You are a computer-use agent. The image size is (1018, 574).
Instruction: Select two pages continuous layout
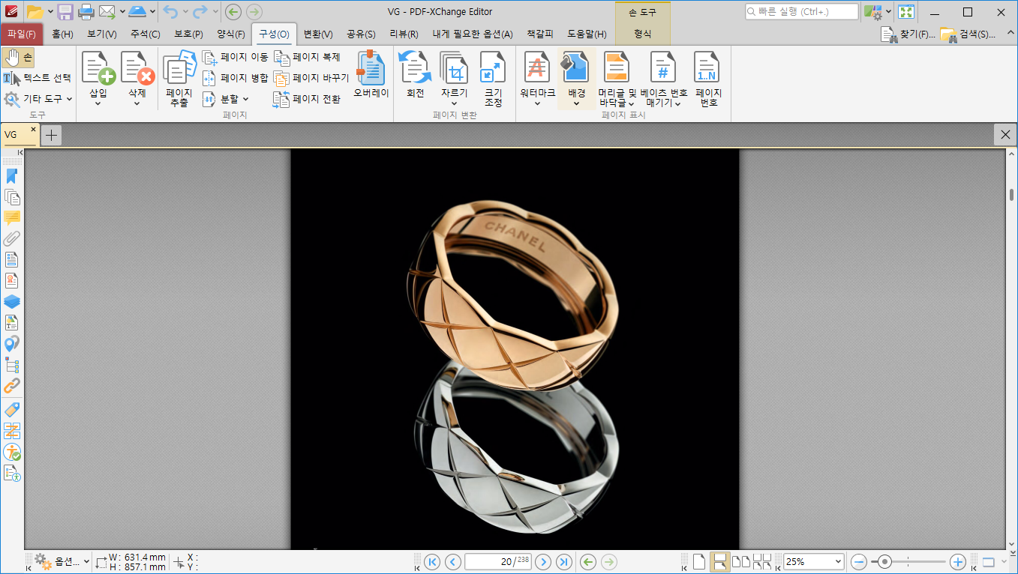(x=762, y=562)
